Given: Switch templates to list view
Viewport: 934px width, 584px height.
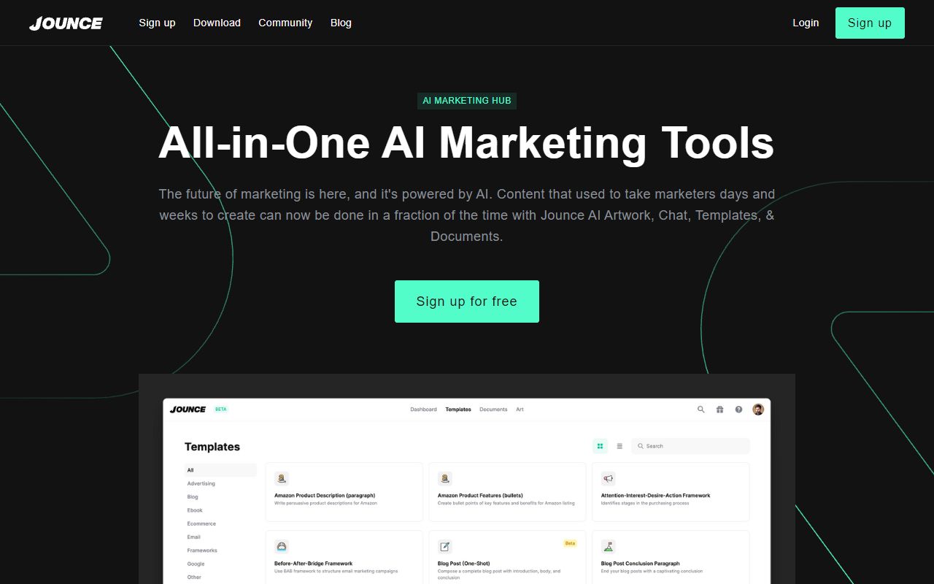Looking at the screenshot, I should point(620,446).
